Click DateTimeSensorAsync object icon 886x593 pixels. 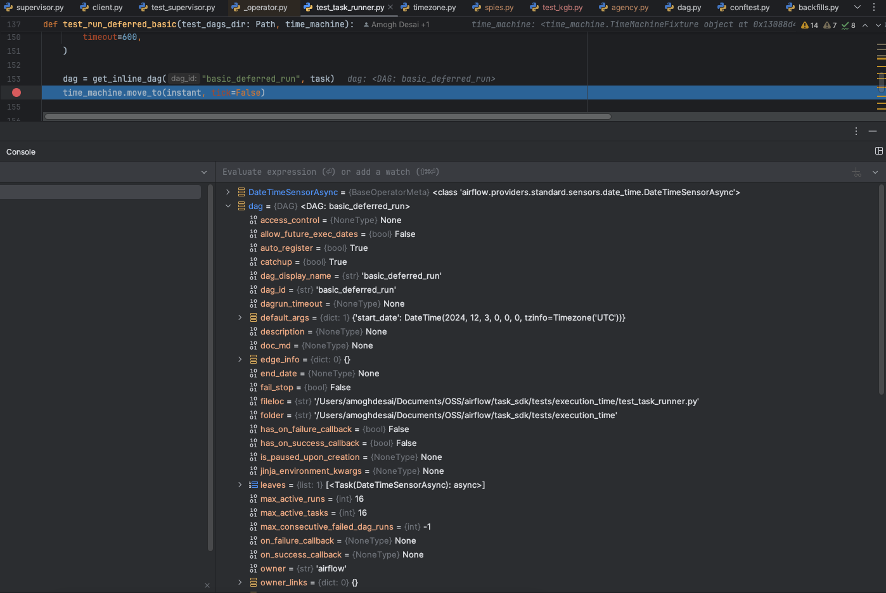[x=241, y=192]
